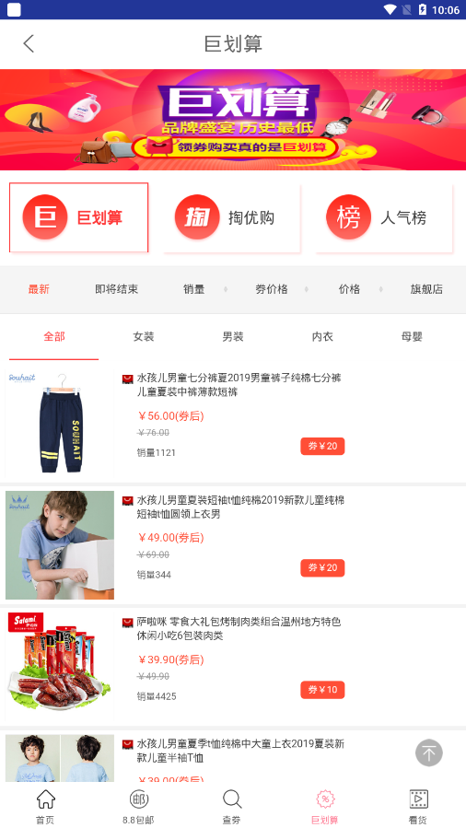Open the 8.8包邮 icon
Screen dimensions: 466x828
click(139, 799)
